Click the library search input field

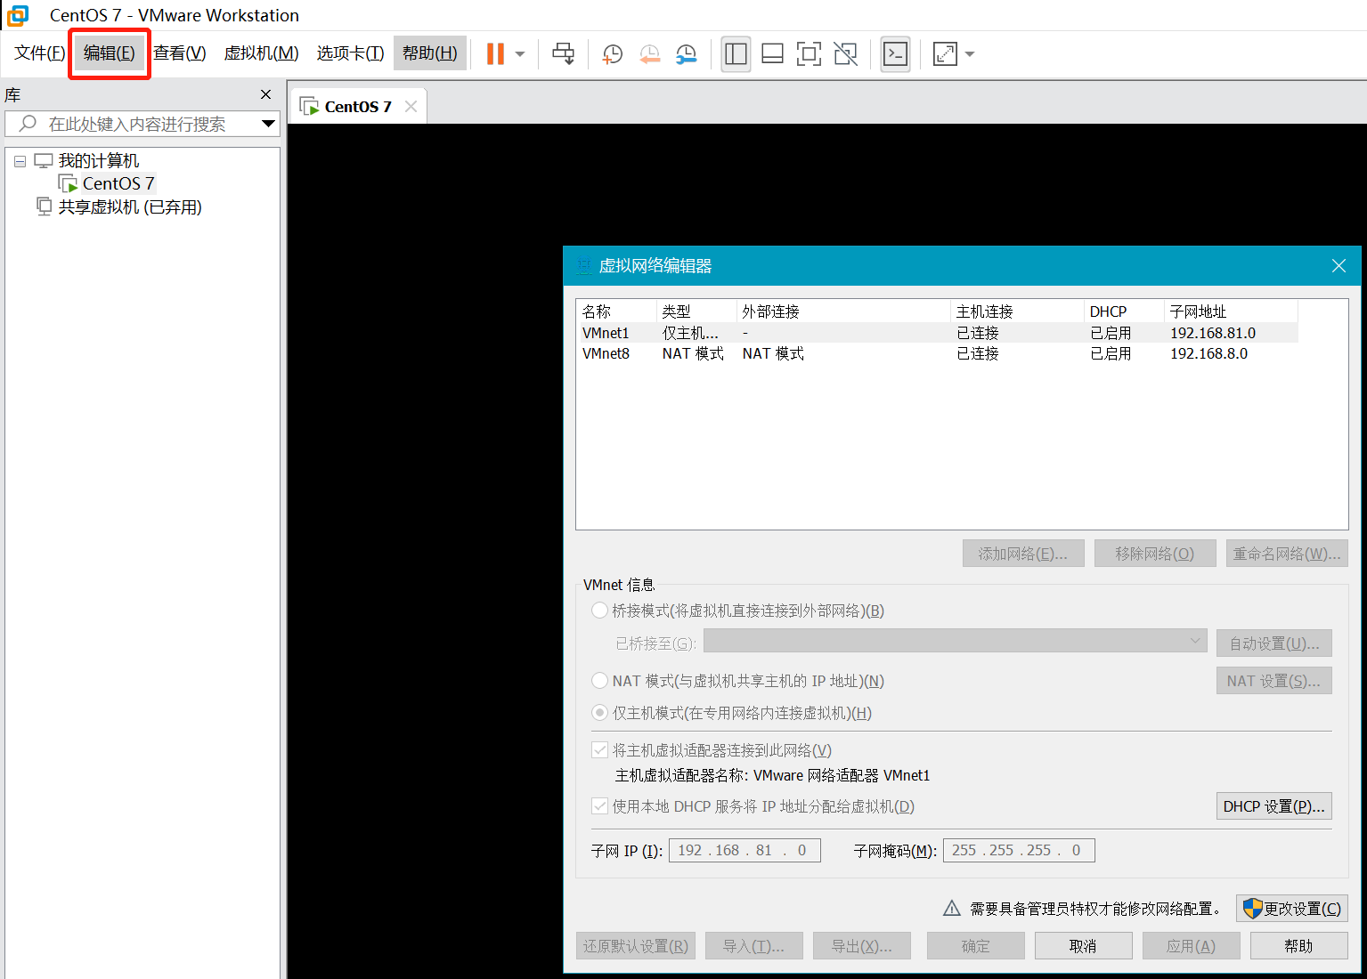coord(142,124)
